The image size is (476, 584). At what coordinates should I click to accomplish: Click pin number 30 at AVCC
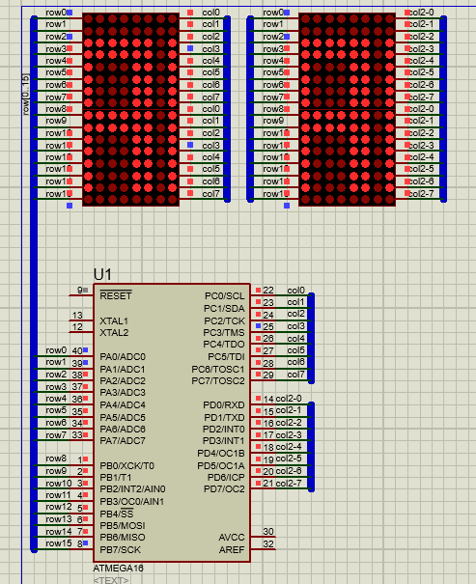268,531
